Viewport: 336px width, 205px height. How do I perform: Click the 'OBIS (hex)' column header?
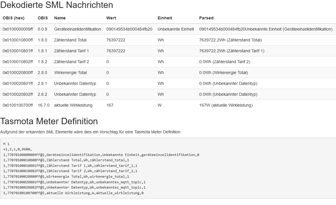coord(14,18)
